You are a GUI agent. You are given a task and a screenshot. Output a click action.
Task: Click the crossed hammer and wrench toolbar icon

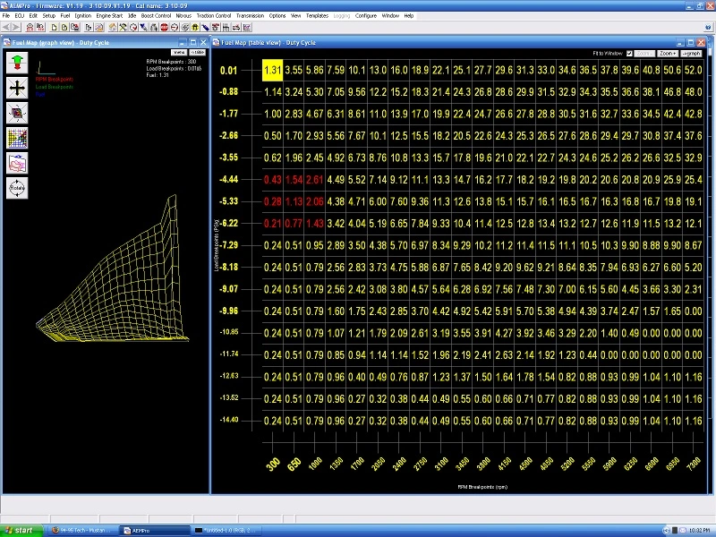[x=123, y=28]
